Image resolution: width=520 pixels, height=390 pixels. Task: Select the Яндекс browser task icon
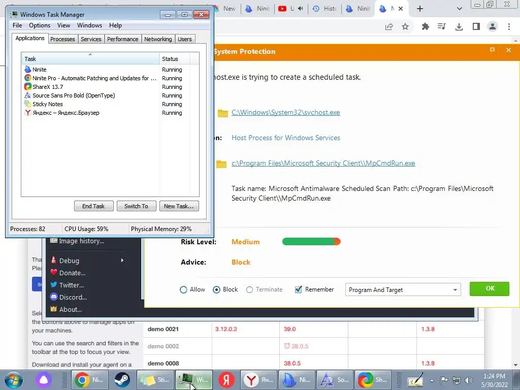point(28,112)
